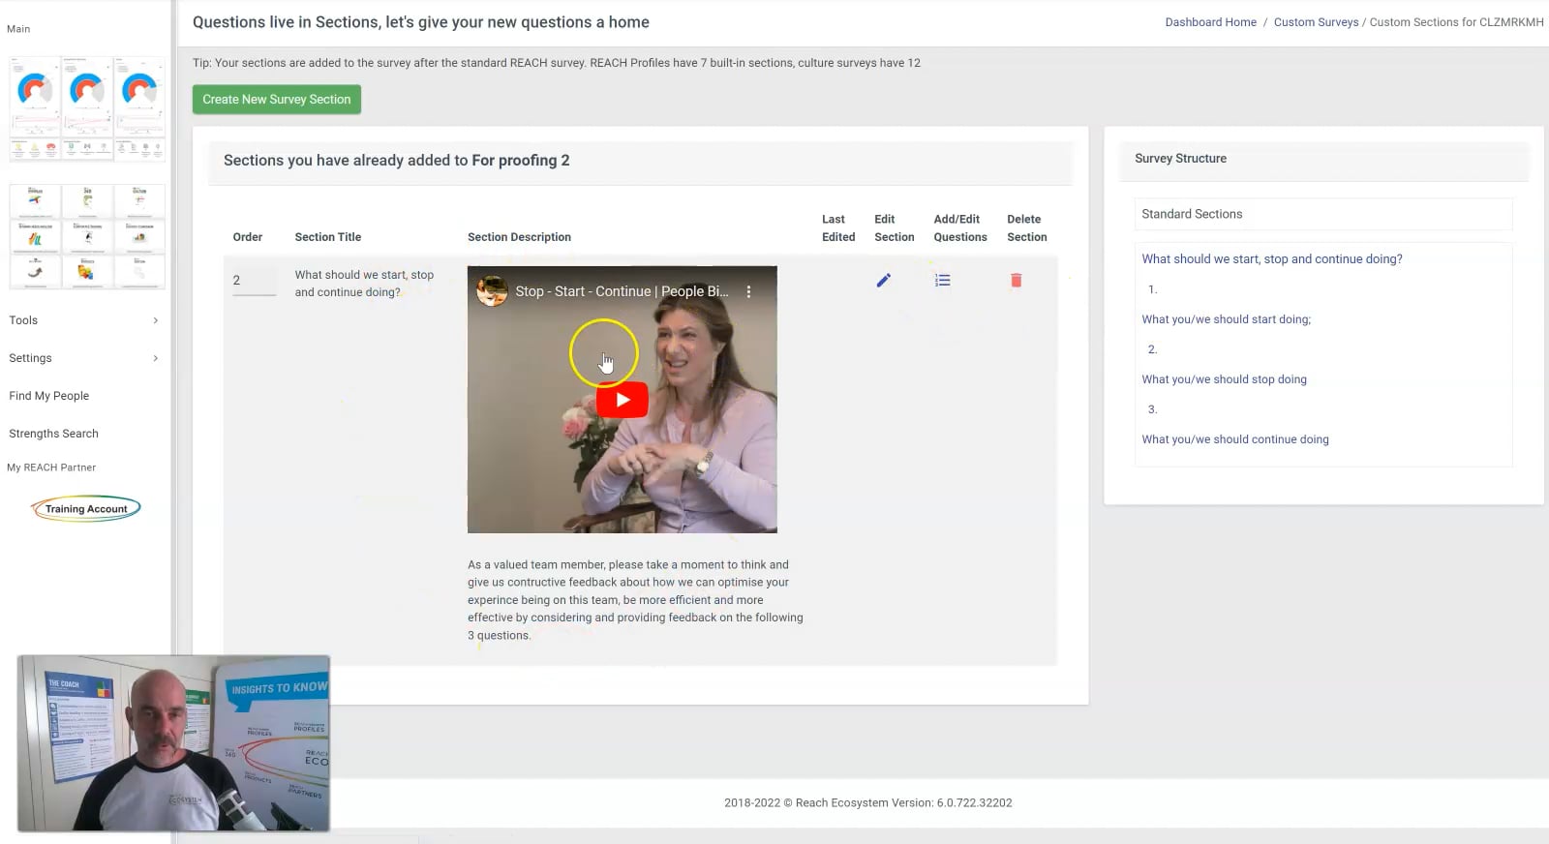Click 'What you/we should stop doing' question
1549x844 pixels.
[1224, 379]
